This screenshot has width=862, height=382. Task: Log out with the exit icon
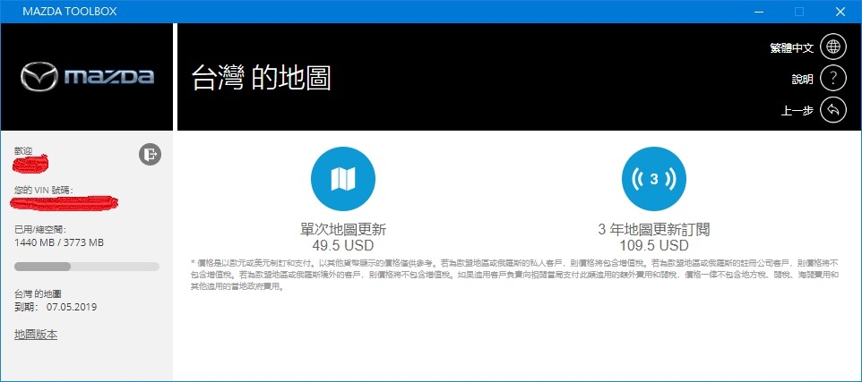pyautogui.click(x=150, y=154)
